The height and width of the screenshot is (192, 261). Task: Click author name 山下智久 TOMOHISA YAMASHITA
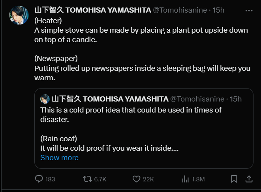tap(93, 10)
